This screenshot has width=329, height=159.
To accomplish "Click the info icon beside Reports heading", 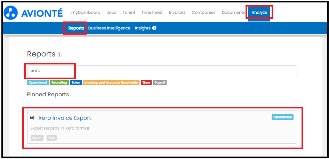I will (x=59, y=55).
